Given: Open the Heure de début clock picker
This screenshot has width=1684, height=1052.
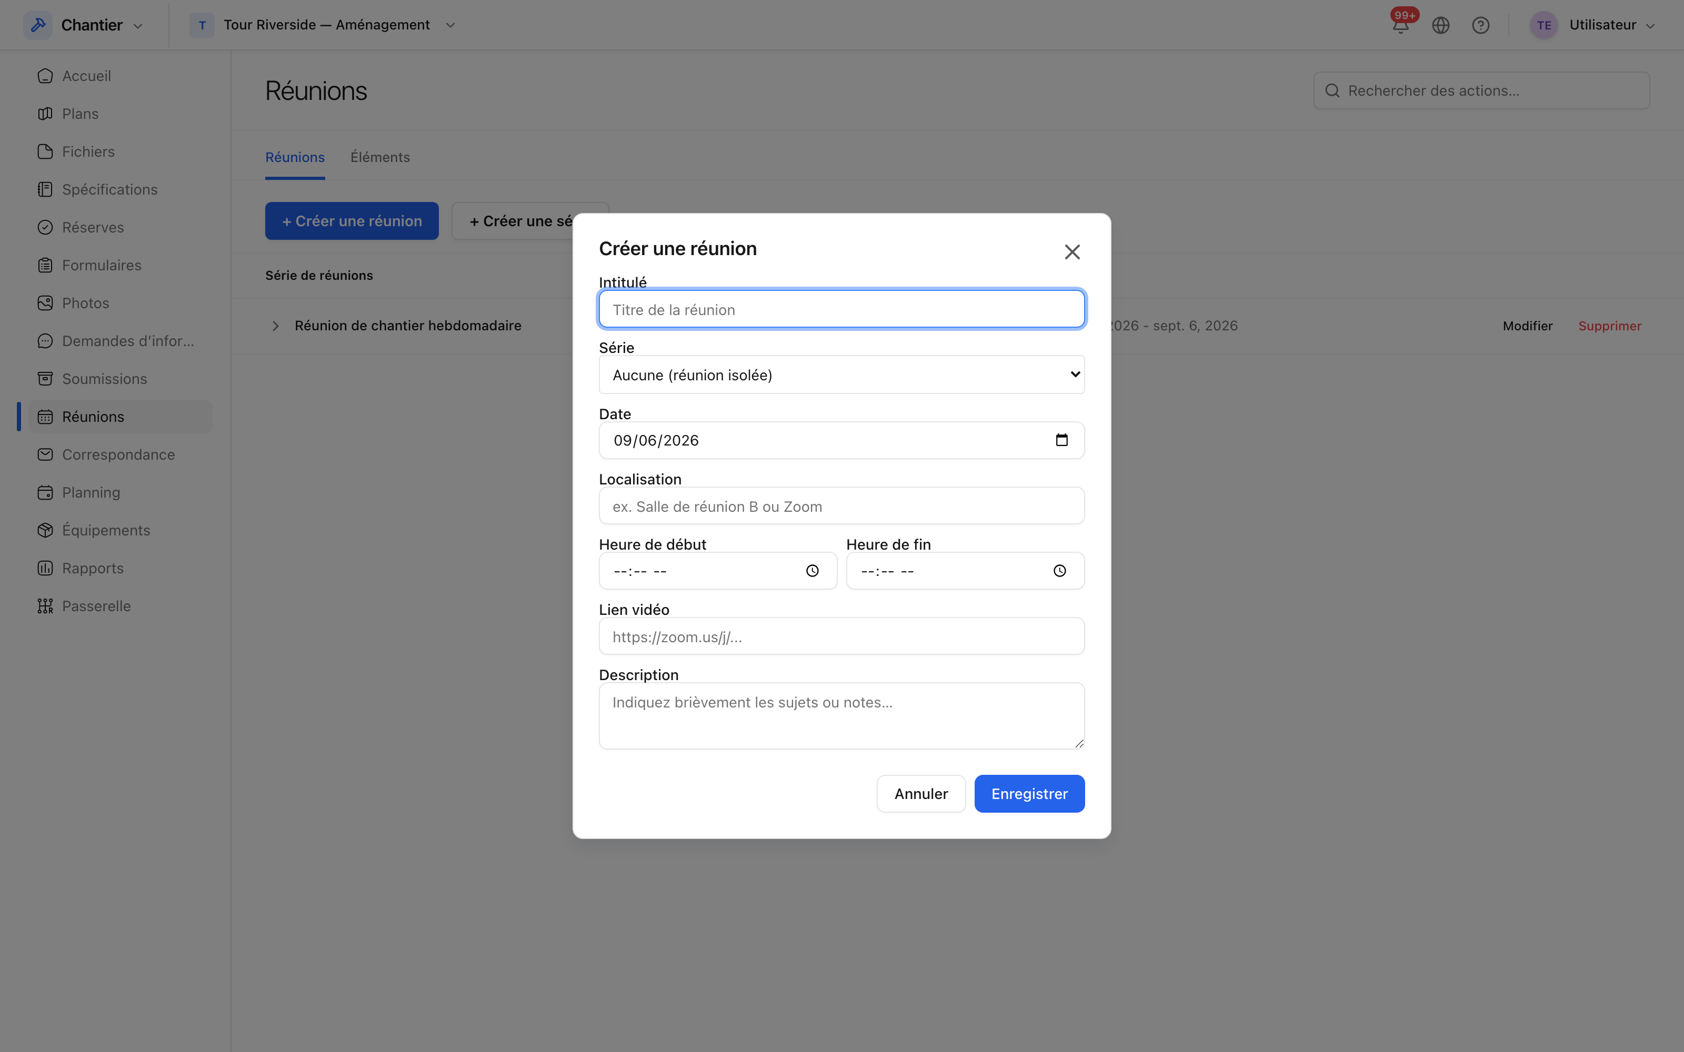Looking at the screenshot, I should pos(812,571).
